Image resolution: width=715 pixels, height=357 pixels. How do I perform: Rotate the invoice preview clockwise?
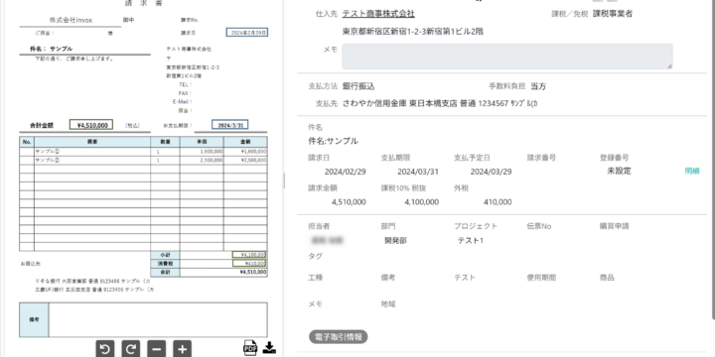pyautogui.click(x=131, y=349)
